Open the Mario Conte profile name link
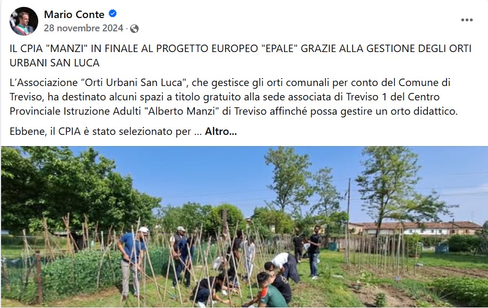 [x=74, y=14]
